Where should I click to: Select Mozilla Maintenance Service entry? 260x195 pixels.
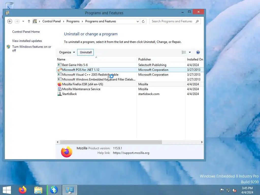pyautogui.click(x=130, y=89)
